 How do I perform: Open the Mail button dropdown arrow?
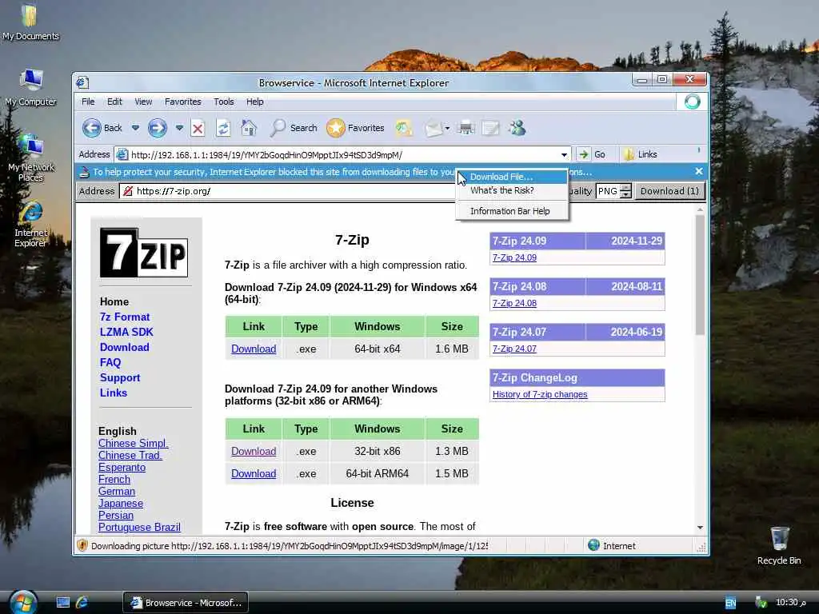click(447, 128)
